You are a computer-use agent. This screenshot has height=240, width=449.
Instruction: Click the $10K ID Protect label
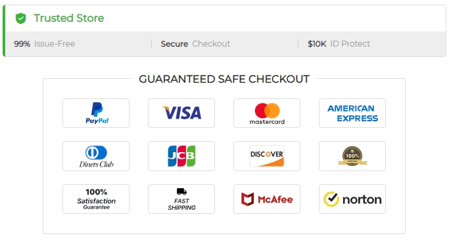[x=339, y=44]
